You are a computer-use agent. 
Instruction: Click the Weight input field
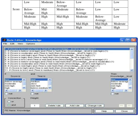click(x=35, y=106)
